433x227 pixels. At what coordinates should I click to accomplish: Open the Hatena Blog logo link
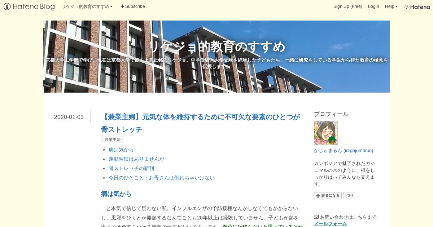[29, 6]
